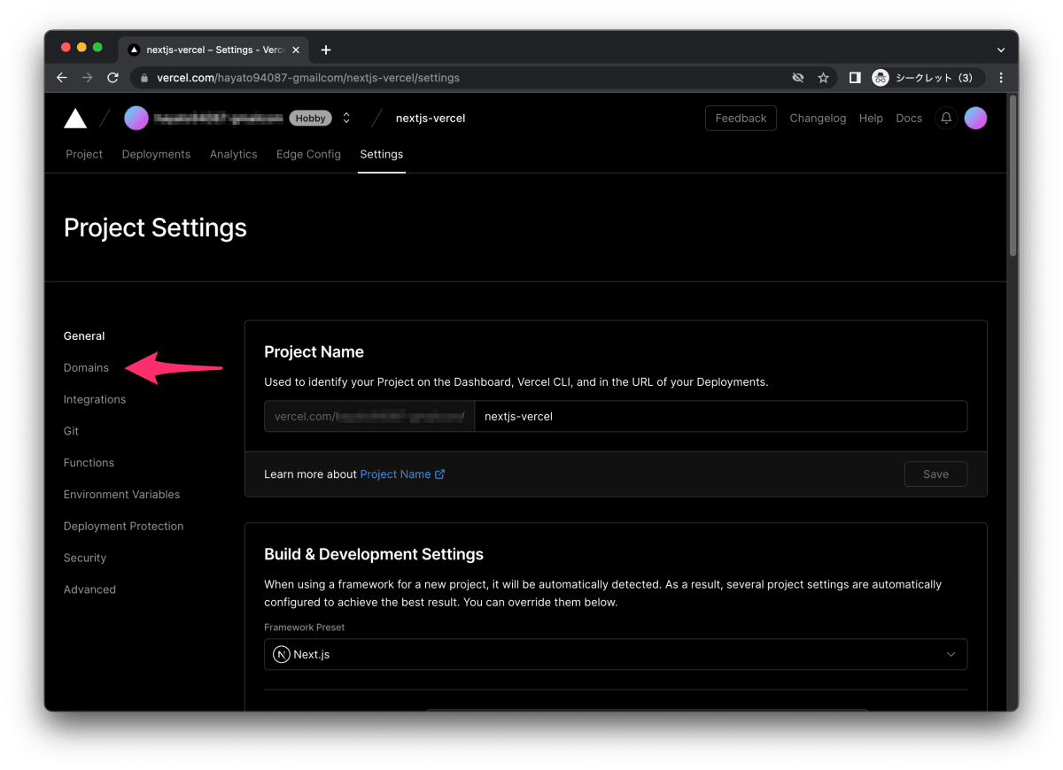Screen dimensions: 1063x770
Task: Open Deployment Protection in the sidebar
Action: pyautogui.click(x=123, y=526)
